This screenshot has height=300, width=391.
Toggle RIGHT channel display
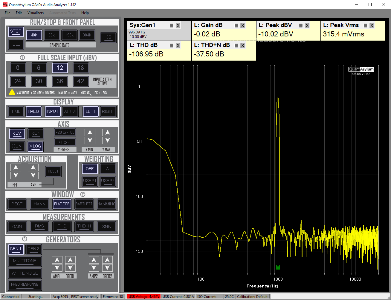tap(108, 111)
